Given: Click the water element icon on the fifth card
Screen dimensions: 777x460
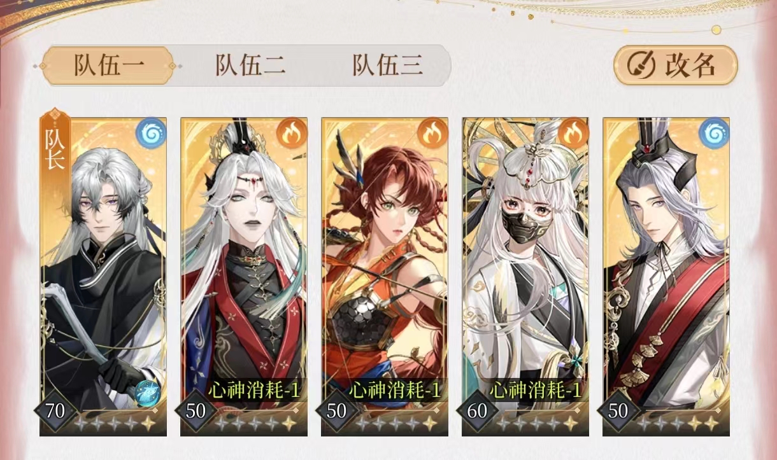Looking at the screenshot, I should tap(714, 133).
